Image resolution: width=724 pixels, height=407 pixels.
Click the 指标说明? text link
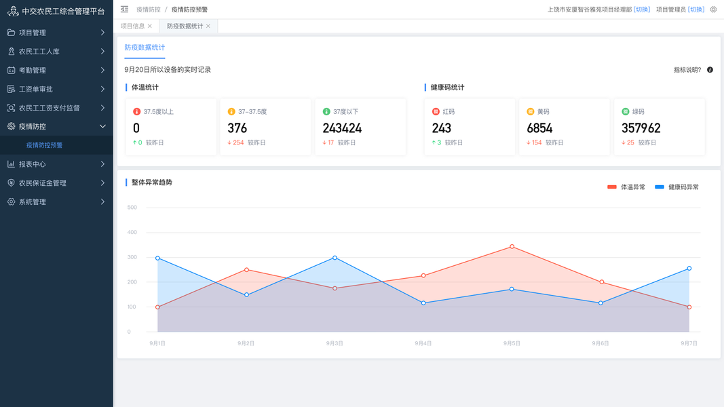[687, 70]
